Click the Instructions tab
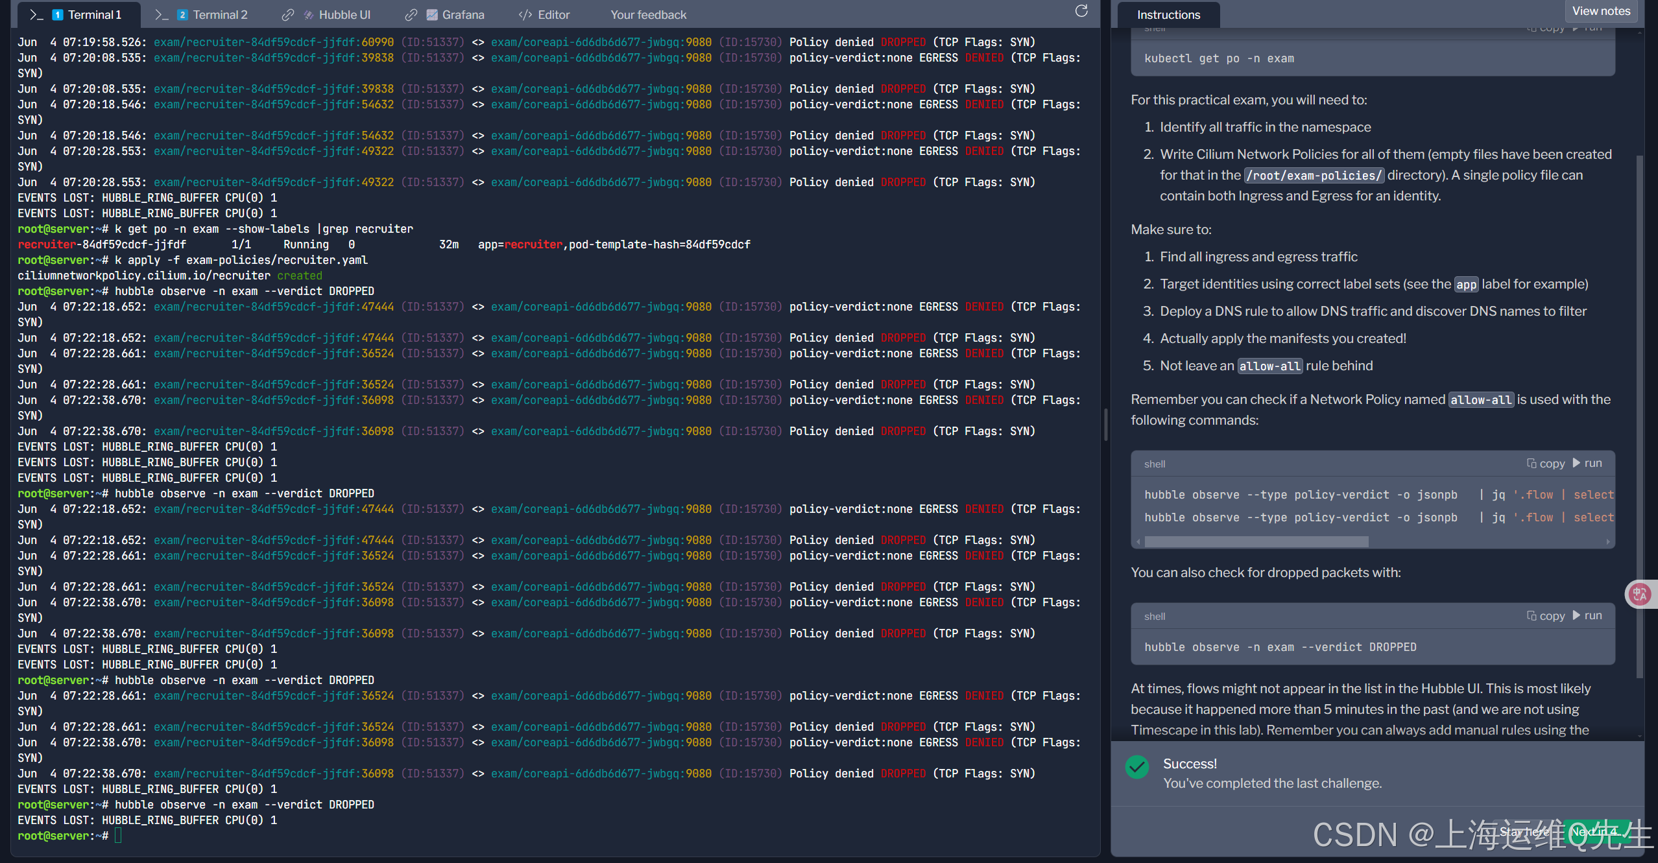 1168,14
